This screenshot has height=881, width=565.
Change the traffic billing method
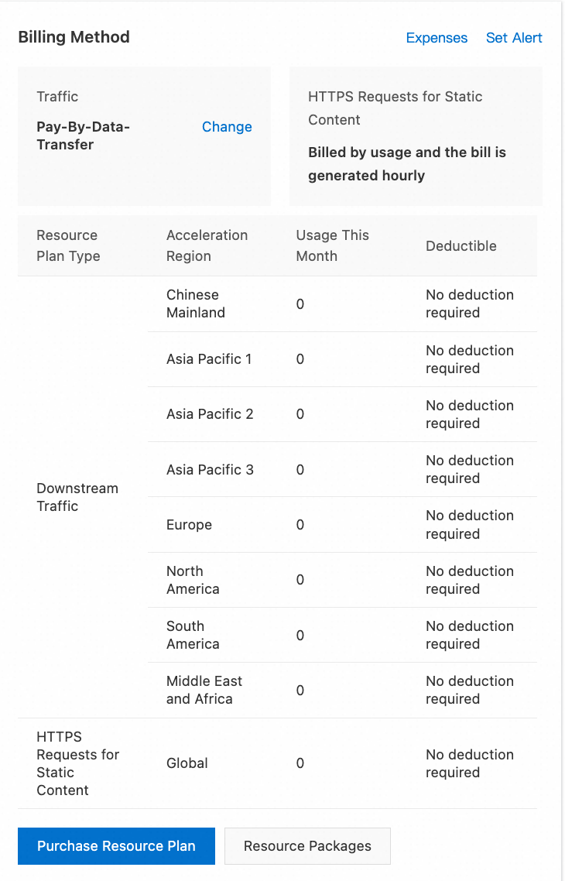tap(227, 127)
